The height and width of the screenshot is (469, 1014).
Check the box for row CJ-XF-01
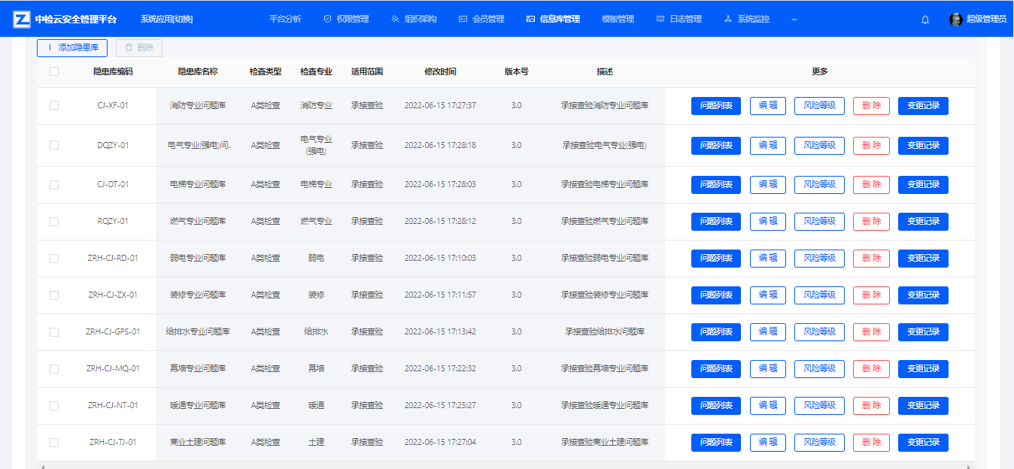(54, 106)
